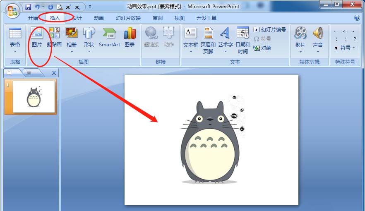Insert the question mark special symbol
365x211 pixels.
coord(355,39)
